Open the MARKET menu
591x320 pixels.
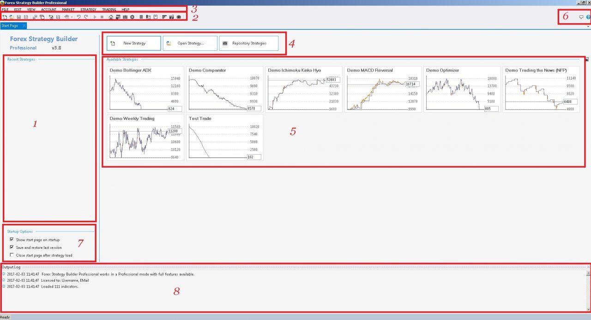coord(68,9)
